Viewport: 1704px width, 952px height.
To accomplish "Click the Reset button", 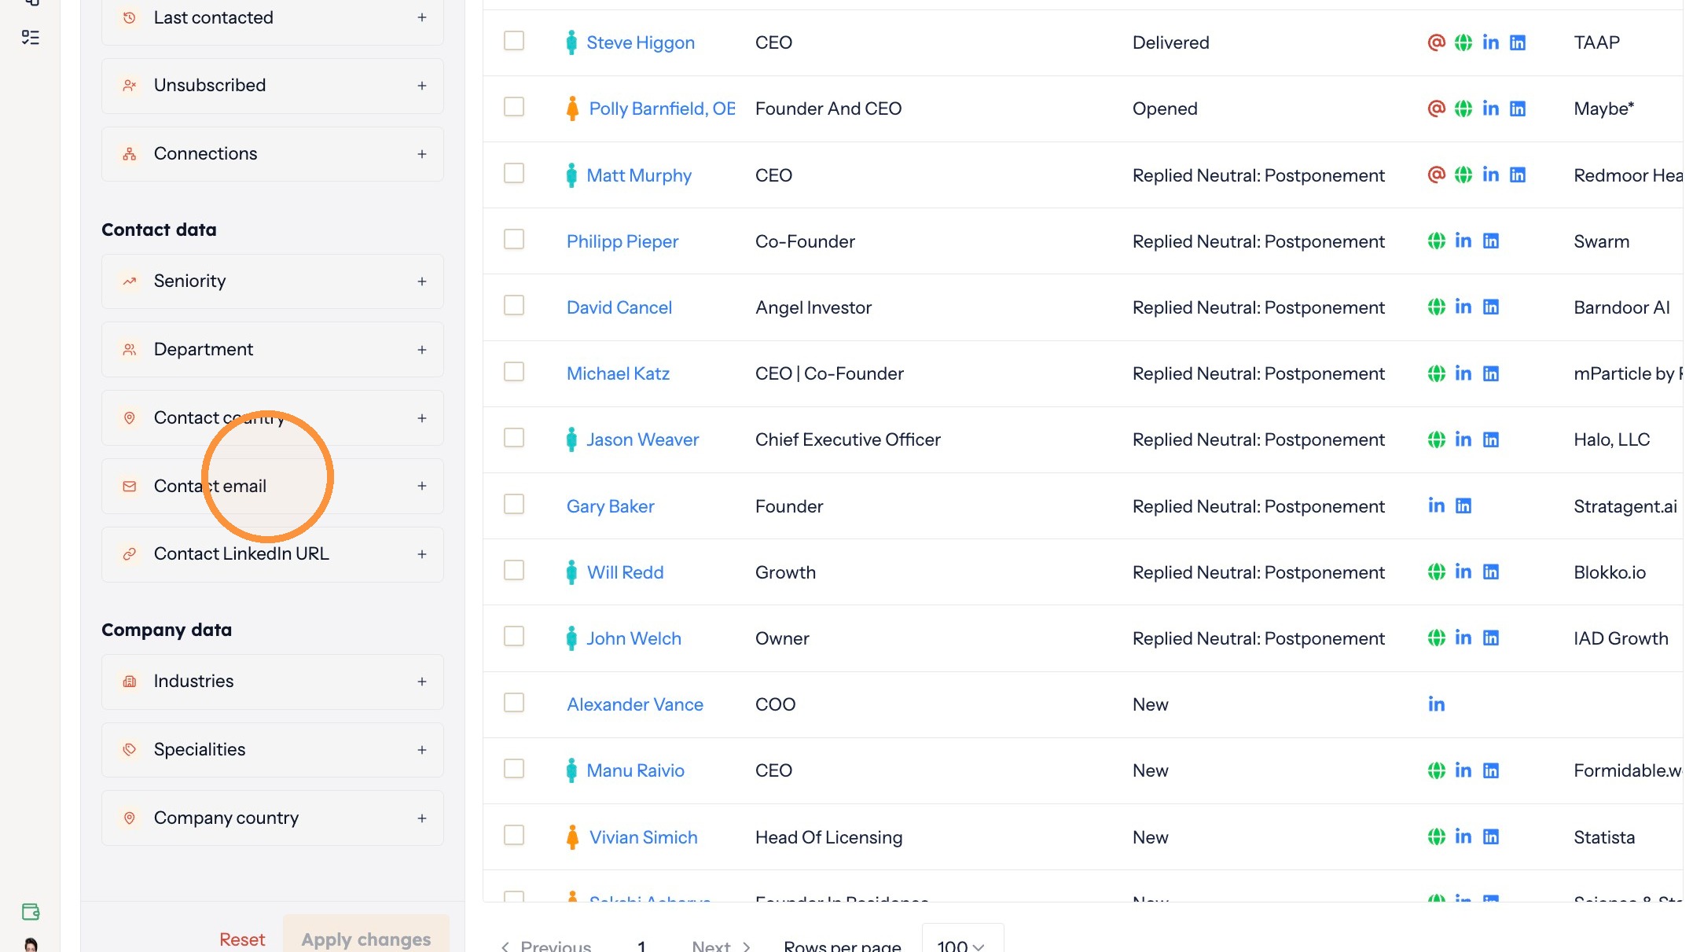I will click(242, 939).
